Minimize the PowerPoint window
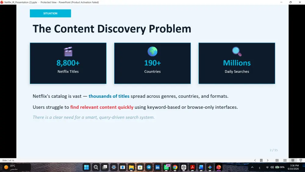This screenshot has width=305, height=172. (x=281, y=2)
